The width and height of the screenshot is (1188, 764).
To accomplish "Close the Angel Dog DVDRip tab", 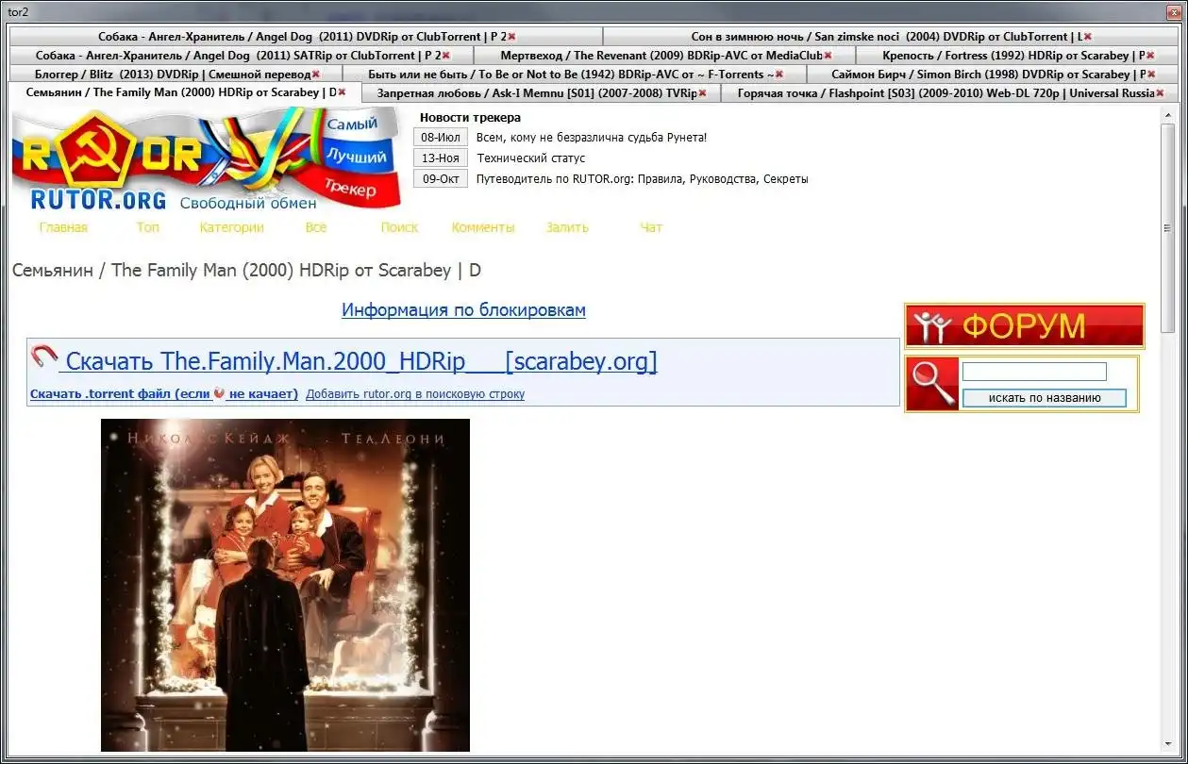I will 511,37.
